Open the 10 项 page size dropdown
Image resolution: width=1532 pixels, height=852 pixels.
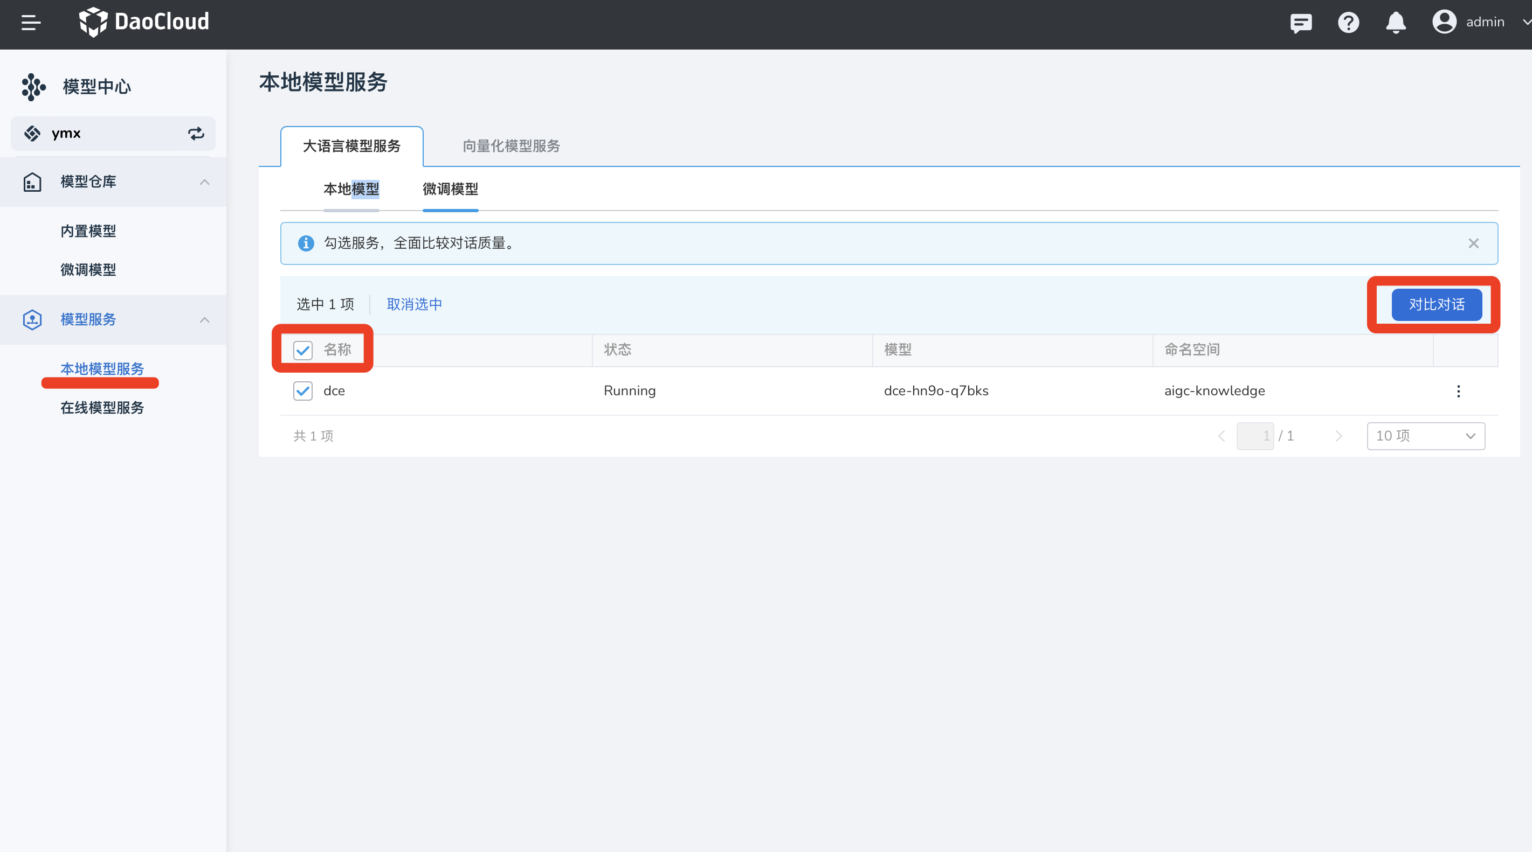[1426, 436]
